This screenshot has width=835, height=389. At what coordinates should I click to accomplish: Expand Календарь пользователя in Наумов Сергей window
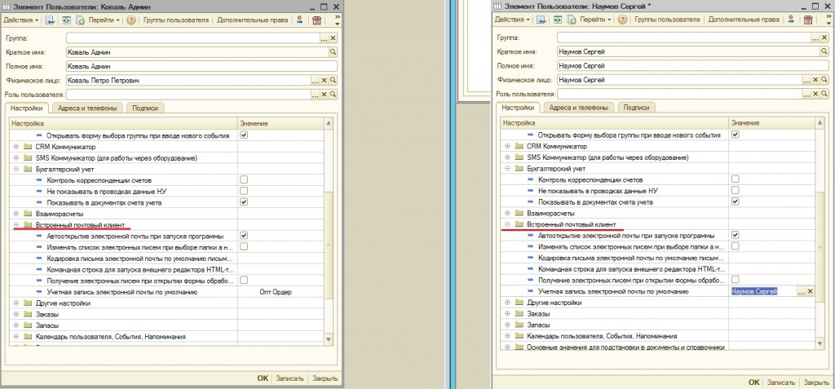coord(507,336)
